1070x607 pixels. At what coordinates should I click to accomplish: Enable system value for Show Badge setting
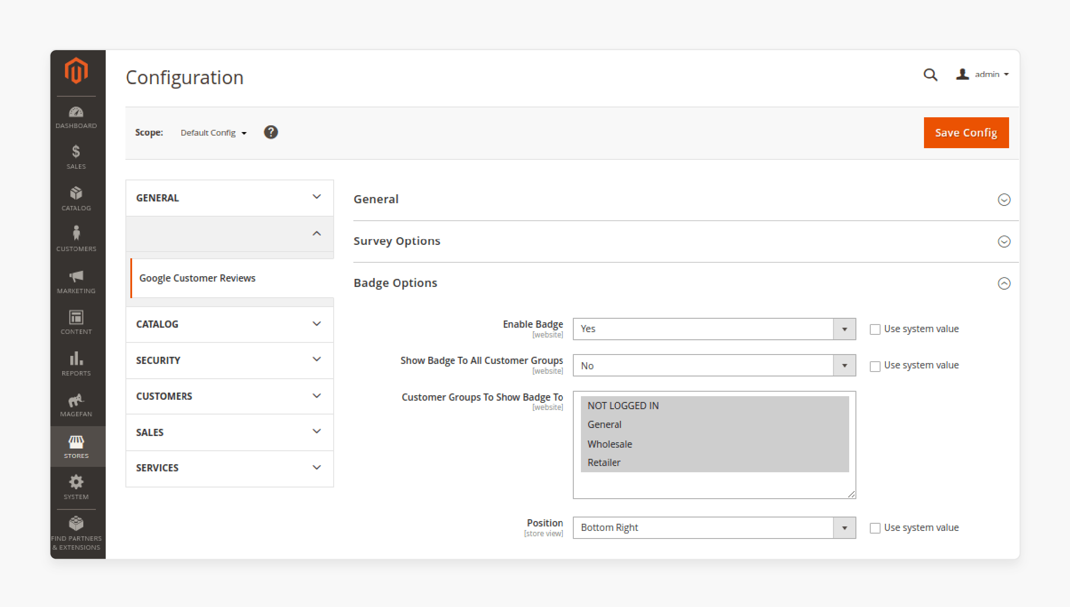(875, 366)
